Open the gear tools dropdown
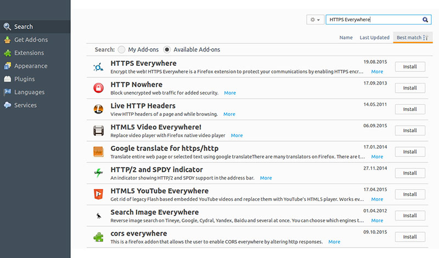 click(x=315, y=20)
